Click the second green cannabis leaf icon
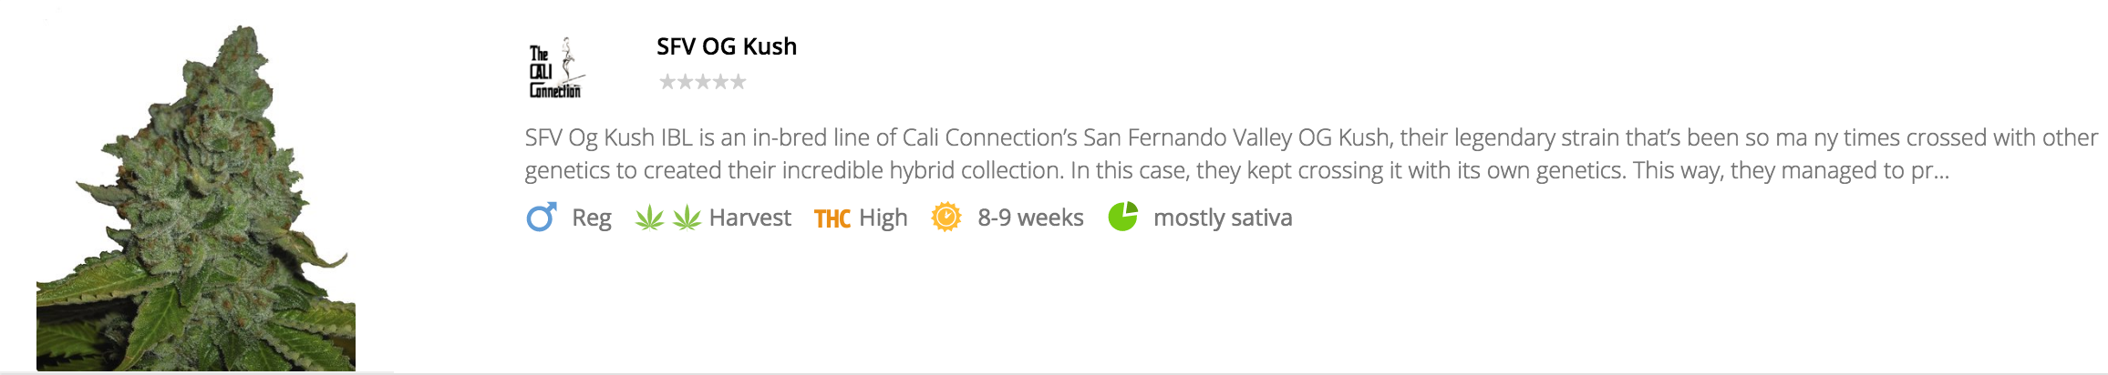The height and width of the screenshot is (375, 2108). [687, 218]
